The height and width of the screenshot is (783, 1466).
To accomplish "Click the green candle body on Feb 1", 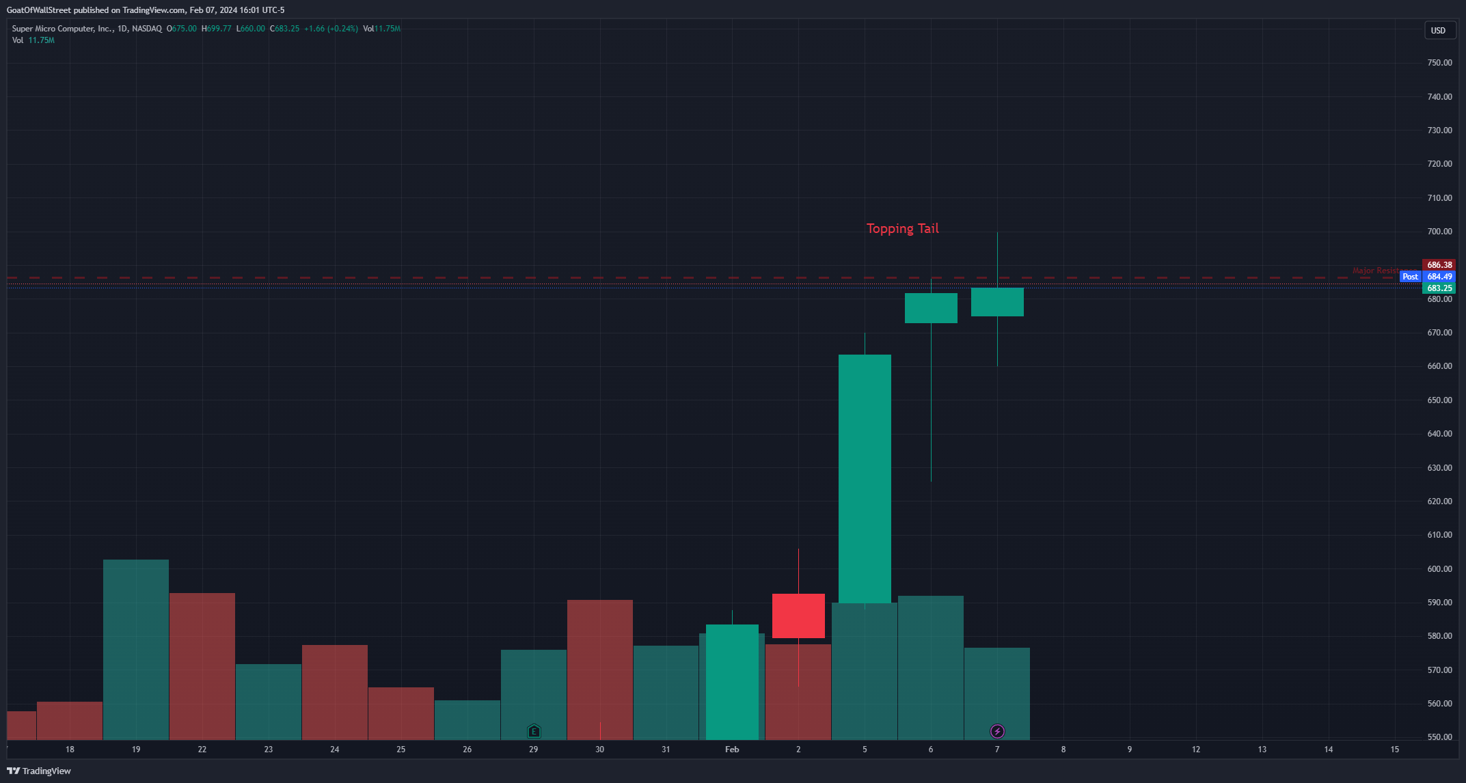I will coord(732,682).
